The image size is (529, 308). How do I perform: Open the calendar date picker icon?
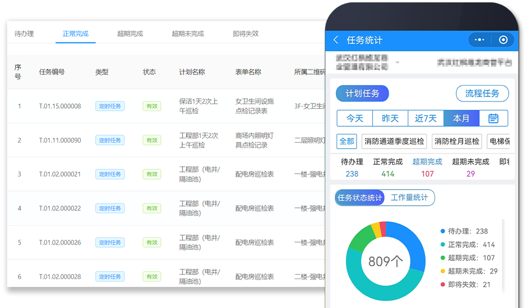click(494, 118)
